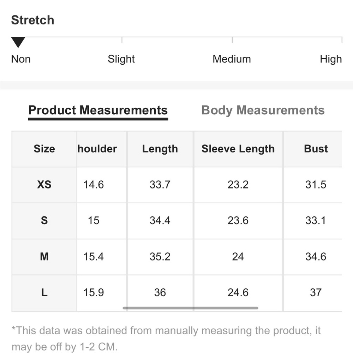Click the Slight stretch level label
This screenshot has height=353, width=353.
pyautogui.click(x=121, y=59)
